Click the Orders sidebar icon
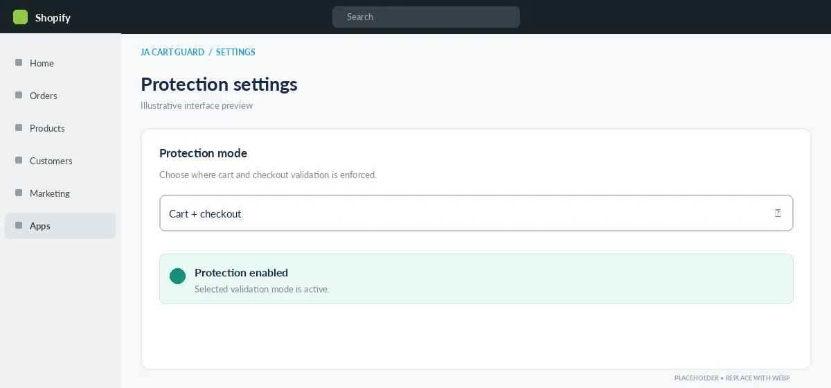This screenshot has height=388, width=831. tap(19, 95)
